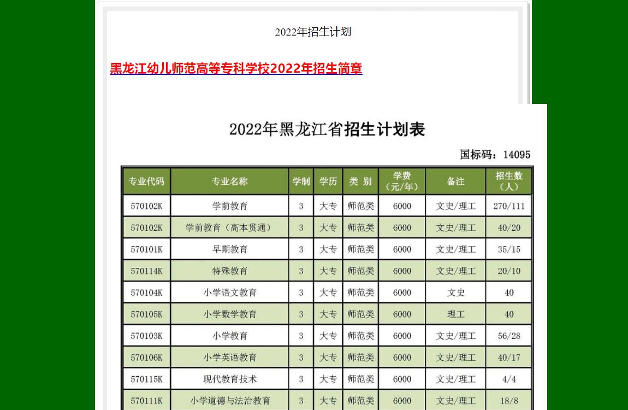
Task: Click enrollment number 56/28
Action: click(509, 336)
